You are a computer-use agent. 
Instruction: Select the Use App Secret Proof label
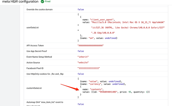click(x=37, y=51)
